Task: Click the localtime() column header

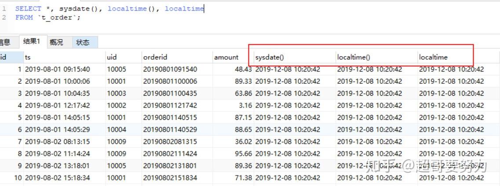Action: (354, 57)
